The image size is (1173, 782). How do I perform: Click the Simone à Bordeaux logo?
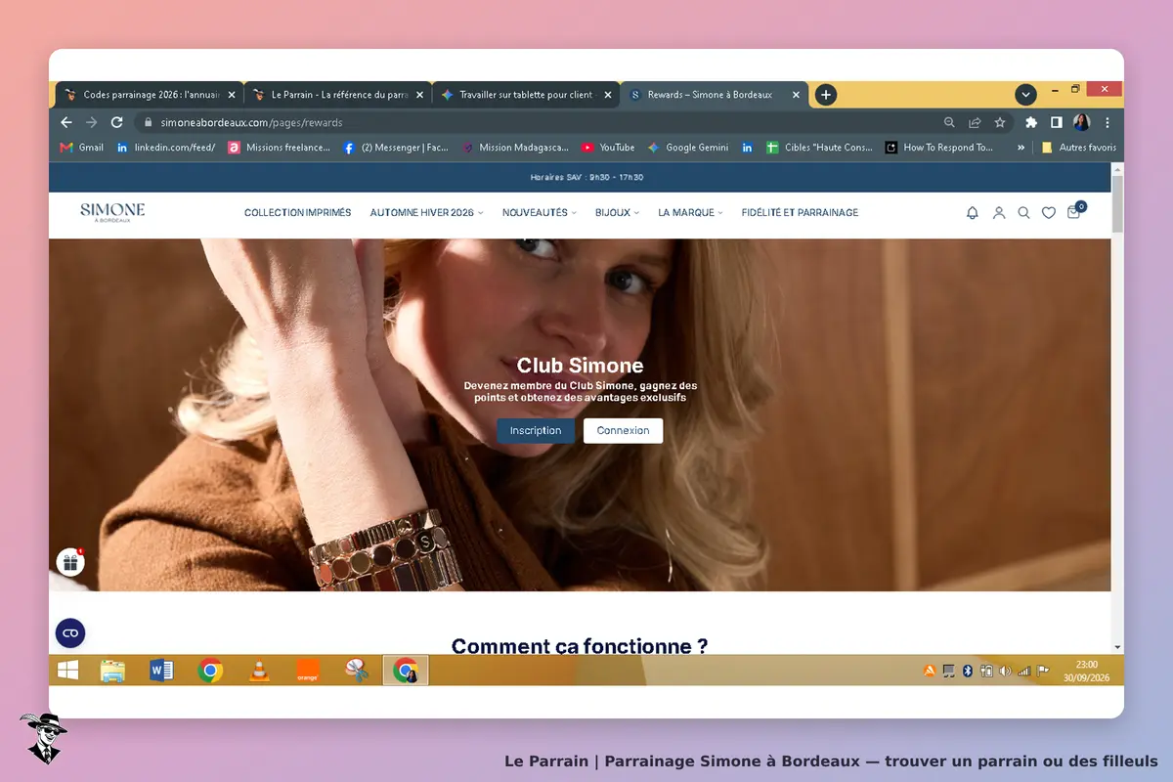(x=112, y=212)
